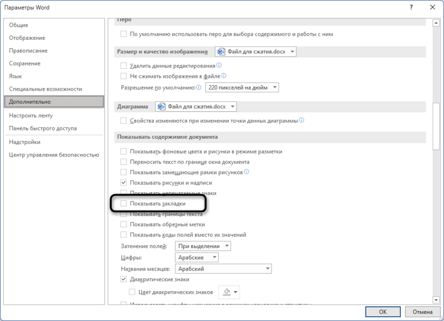This screenshot has width=444, height=321.
Task: Click scrollbar up arrow
Action: pyautogui.click(x=436, y=23)
